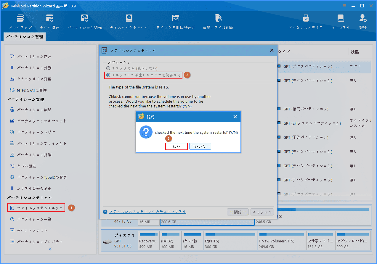Select シリアル番号の変更 in the sidebar
377x264 pixels.
point(31,188)
